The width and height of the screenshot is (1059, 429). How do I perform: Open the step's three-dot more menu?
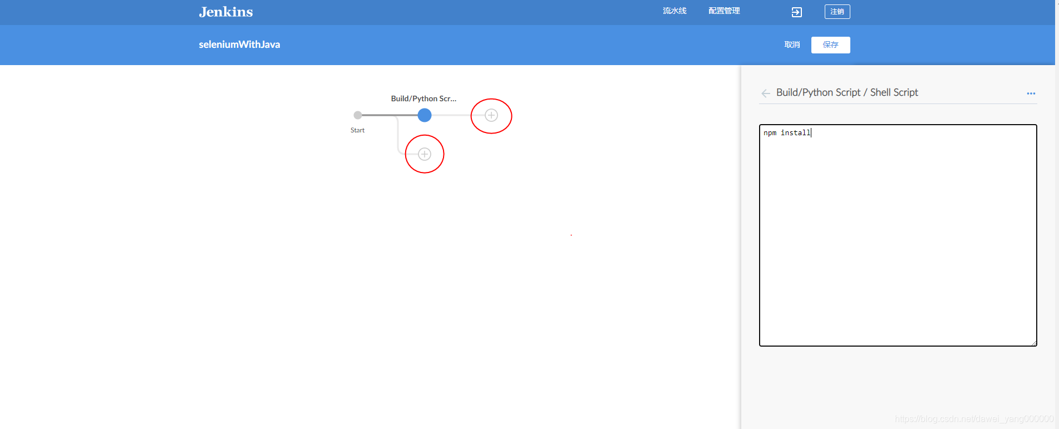tap(1031, 93)
